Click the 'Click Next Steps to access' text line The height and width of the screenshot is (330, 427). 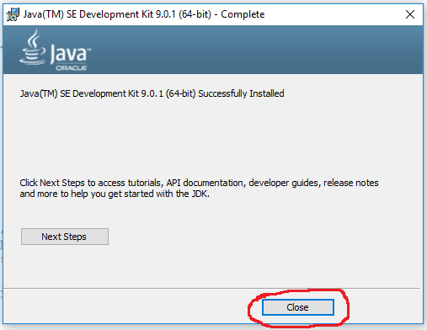199,183
